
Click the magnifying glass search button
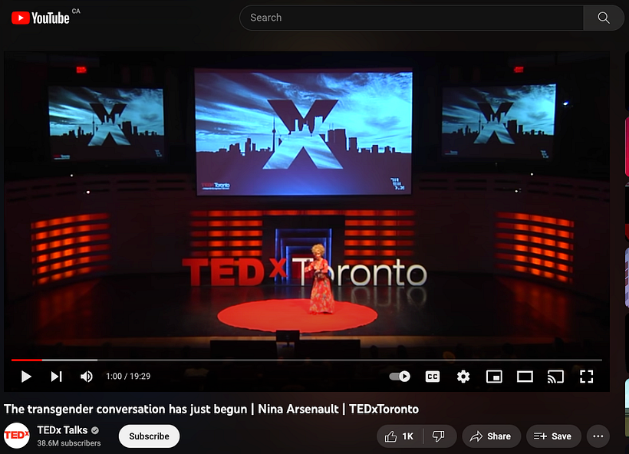pyautogui.click(x=604, y=18)
